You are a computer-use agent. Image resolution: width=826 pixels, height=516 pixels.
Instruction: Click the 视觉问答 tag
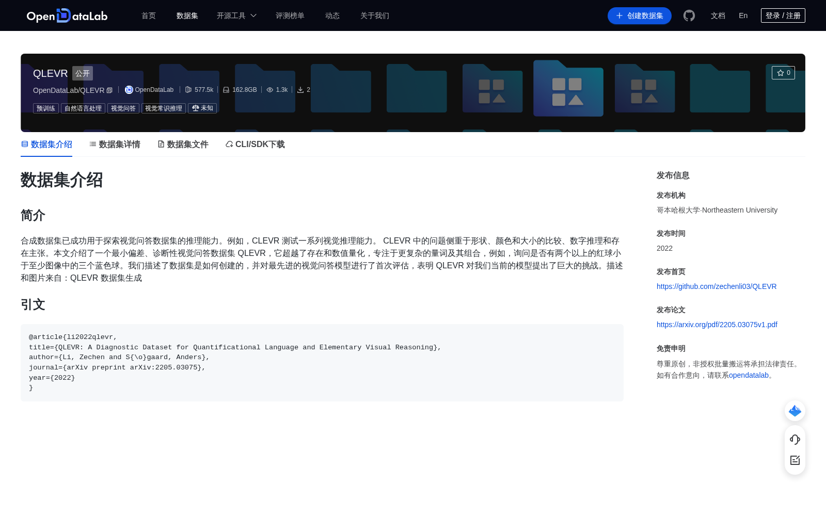[x=123, y=108]
